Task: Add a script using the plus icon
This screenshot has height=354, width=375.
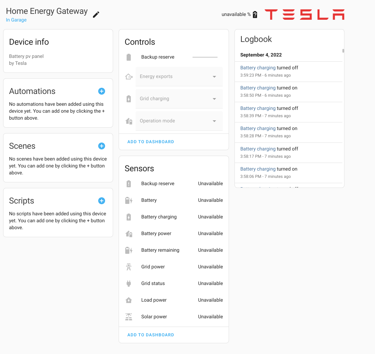Action: [x=102, y=200]
